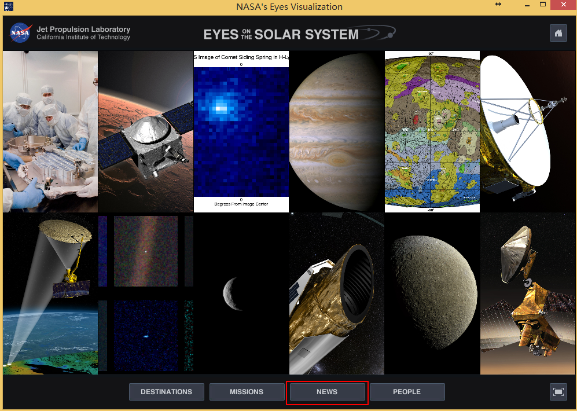Viewport: 577px width, 411px height.
Task: Open fullscreen mode via bottom-right icon
Action: (x=558, y=391)
